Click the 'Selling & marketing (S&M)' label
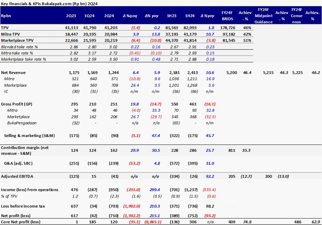The height and width of the screenshot is (225, 322). click(29, 136)
